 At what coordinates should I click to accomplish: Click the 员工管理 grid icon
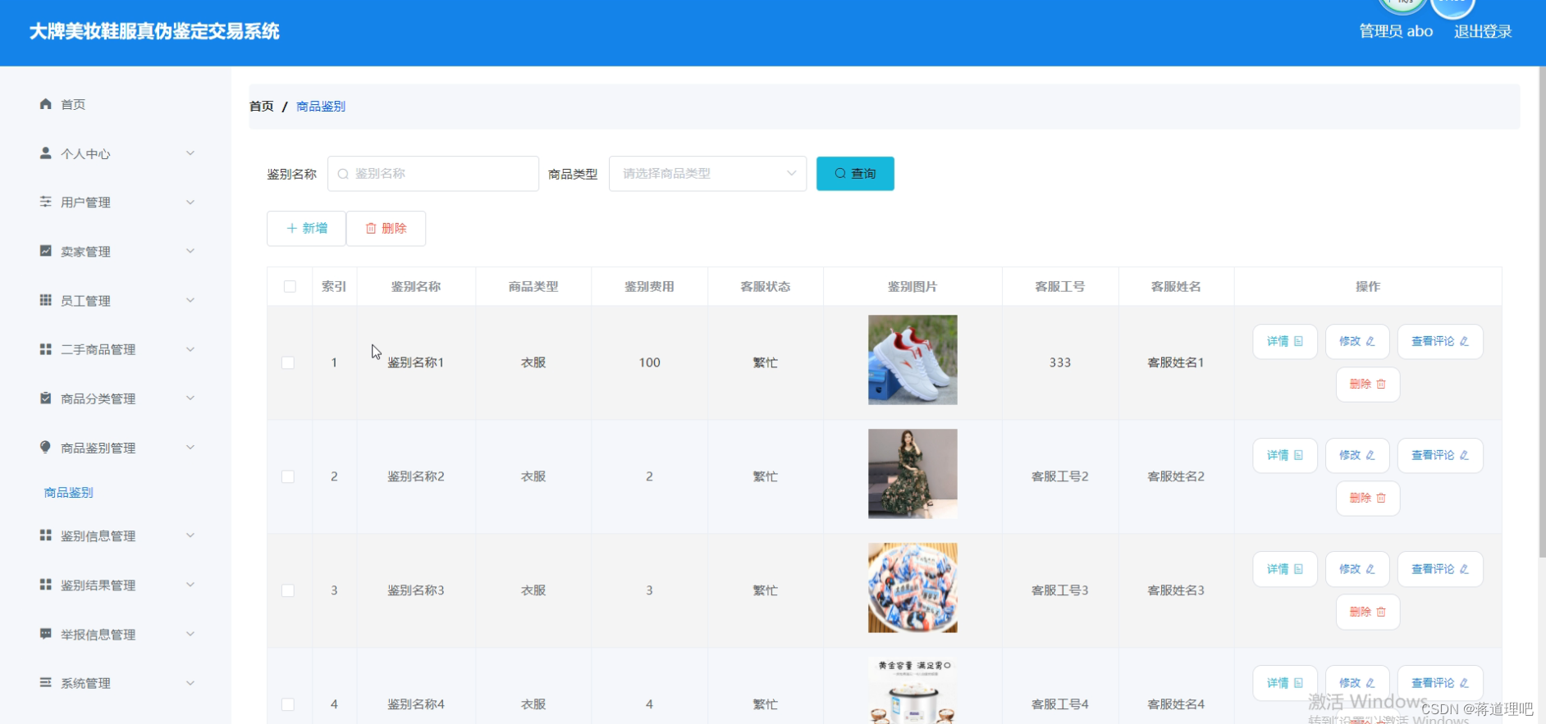click(46, 300)
